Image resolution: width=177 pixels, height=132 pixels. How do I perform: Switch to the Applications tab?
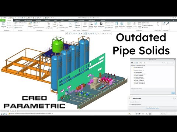[x=92, y=20]
